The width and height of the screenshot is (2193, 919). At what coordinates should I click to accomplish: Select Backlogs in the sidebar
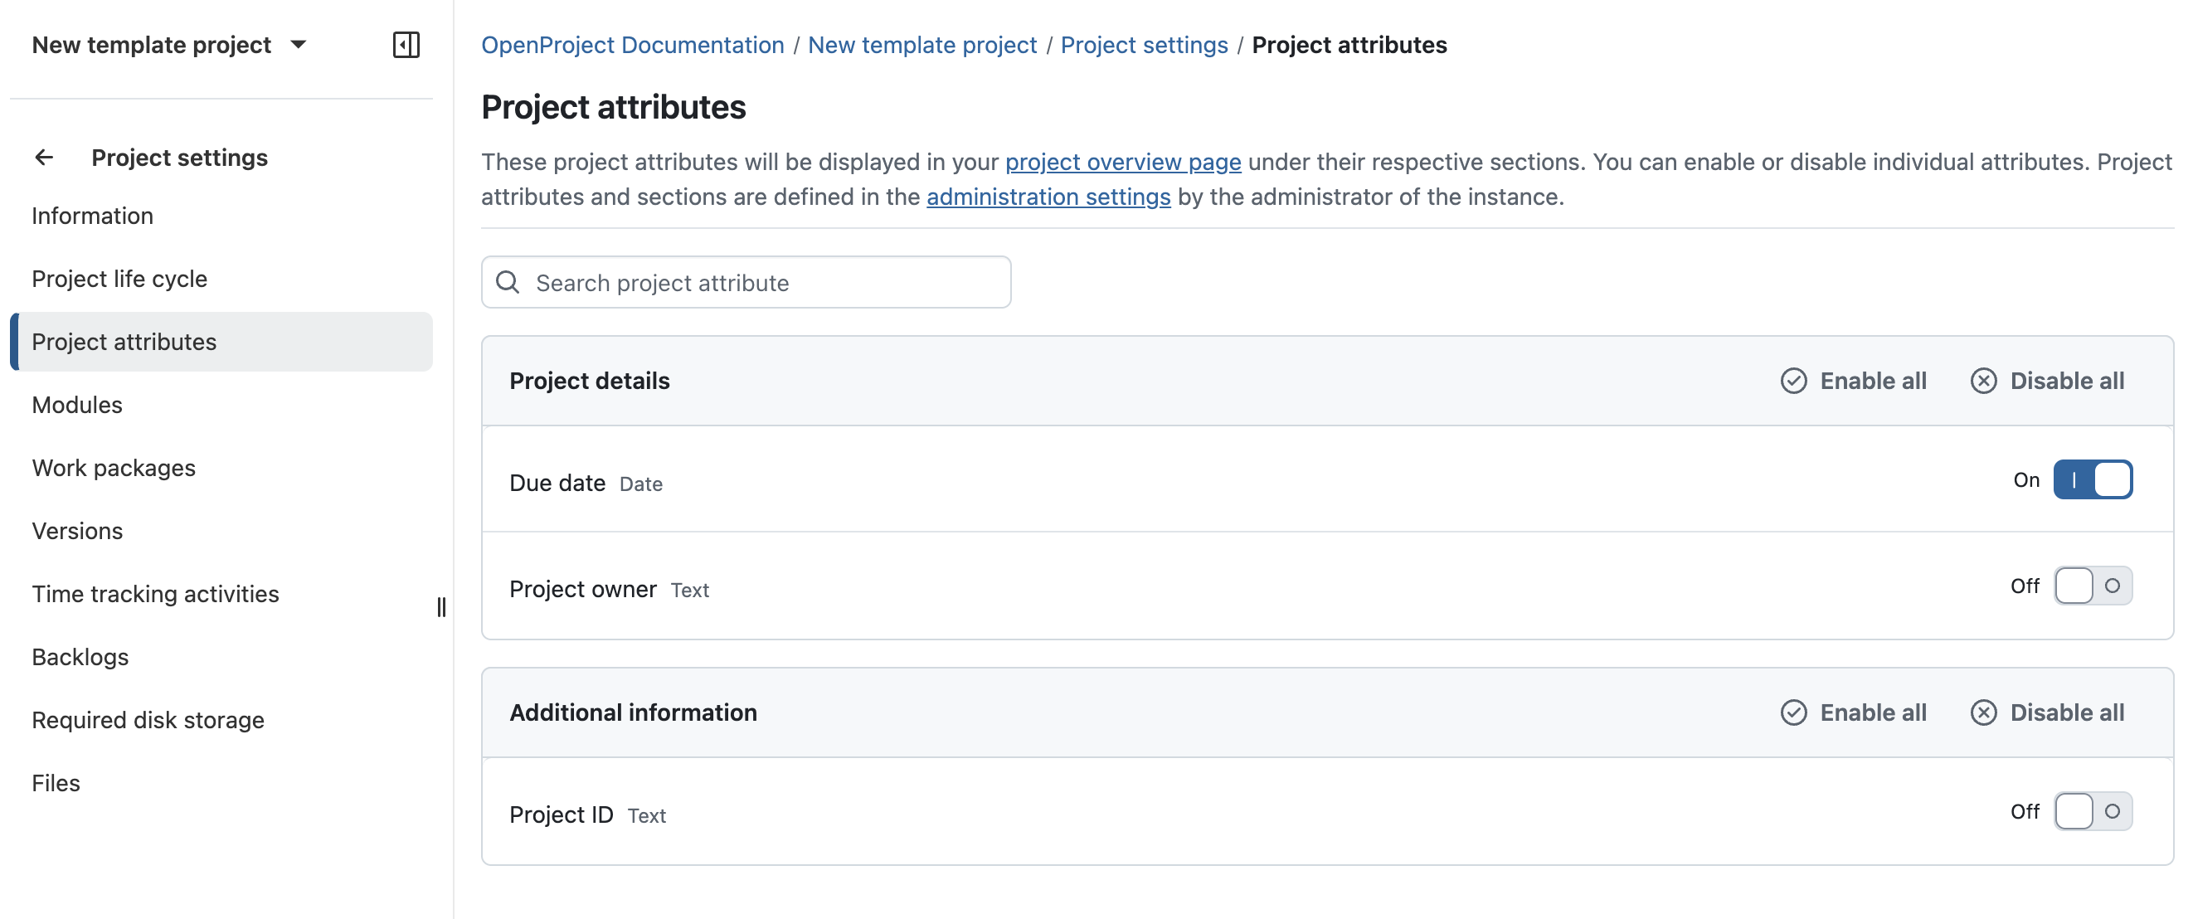[80, 656]
